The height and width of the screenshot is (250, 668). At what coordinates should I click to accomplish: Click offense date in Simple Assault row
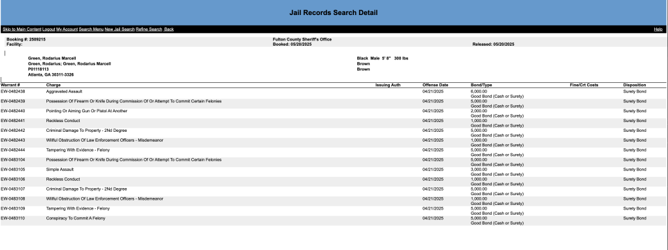pos(433,170)
